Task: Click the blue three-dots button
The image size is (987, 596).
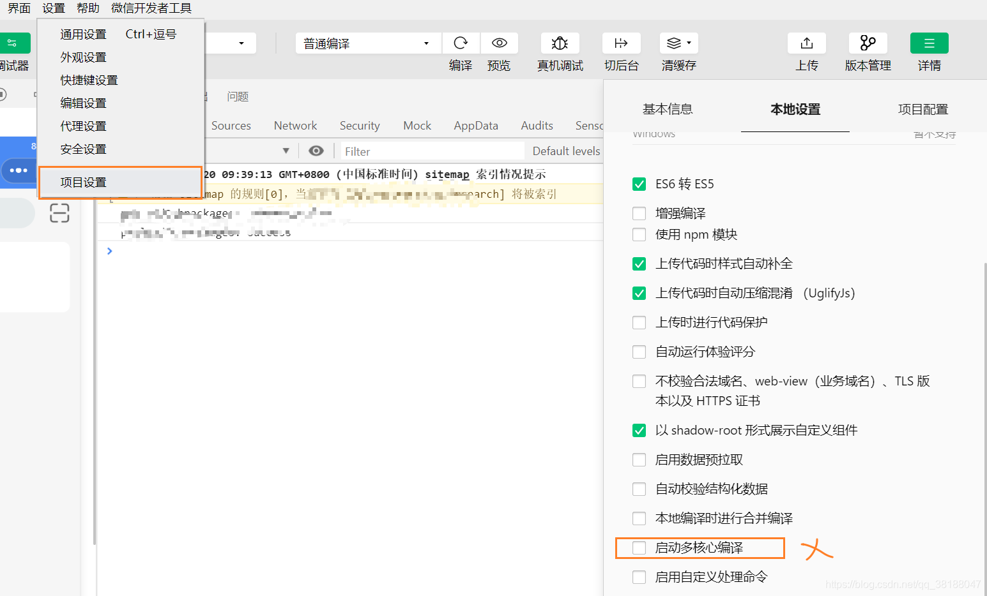Action: point(19,170)
